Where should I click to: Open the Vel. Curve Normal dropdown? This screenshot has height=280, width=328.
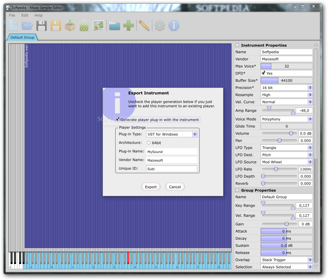(287, 102)
